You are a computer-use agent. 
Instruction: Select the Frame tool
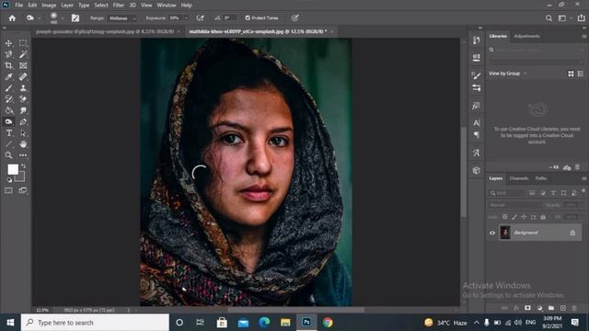click(23, 65)
